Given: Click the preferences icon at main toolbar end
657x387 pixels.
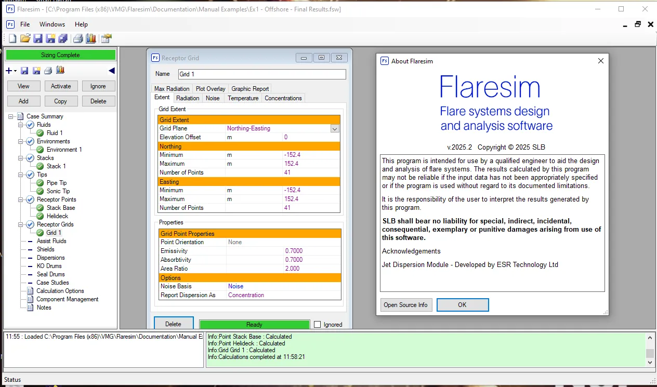Looking at the screenshot, I should coord(107,38).
